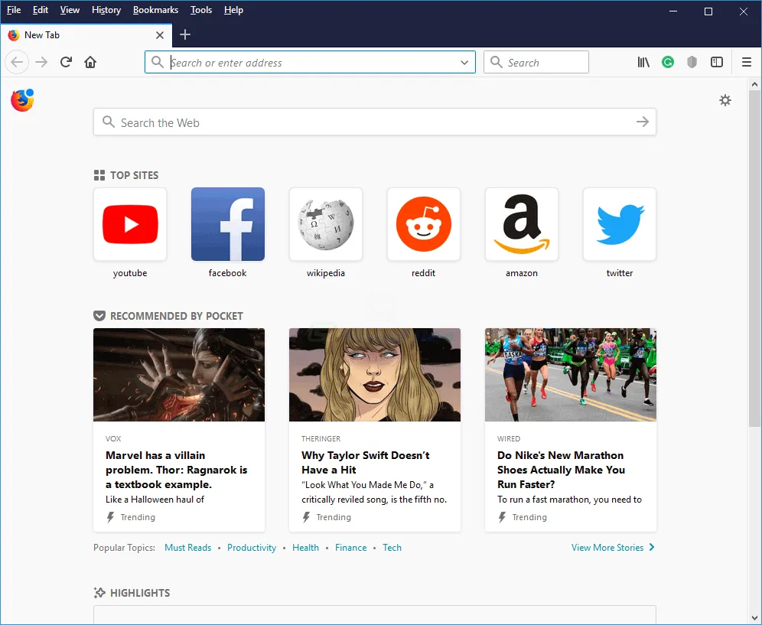Click View More Stories link
The width and height of the screenshot is (762, 625).
[614, 547]
